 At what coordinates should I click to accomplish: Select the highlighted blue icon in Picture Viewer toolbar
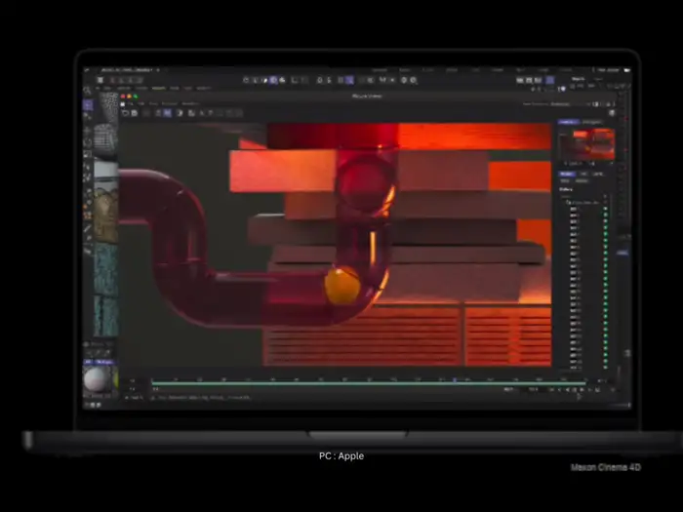[x=166, y=113]
